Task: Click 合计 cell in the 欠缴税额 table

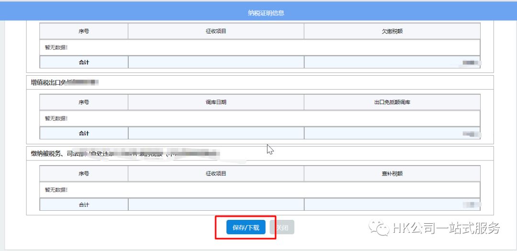Action: pyautogui.click(x=84, y=62)
